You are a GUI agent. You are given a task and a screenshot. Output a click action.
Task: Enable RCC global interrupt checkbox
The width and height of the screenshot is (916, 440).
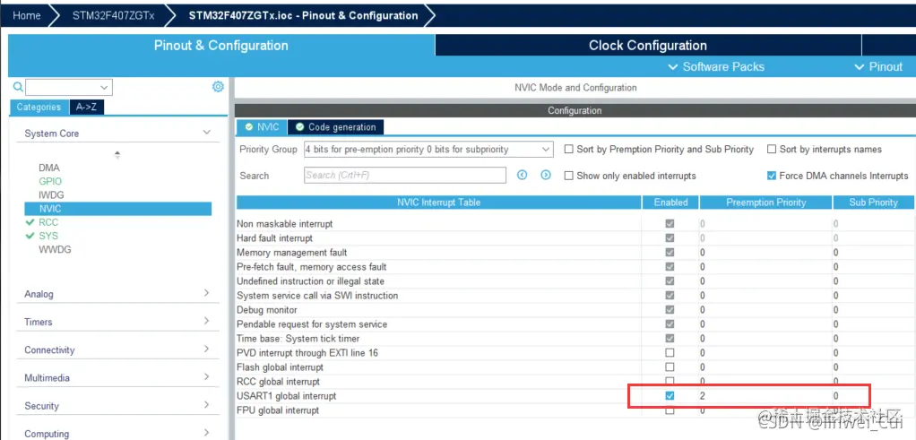tap(670, 381)
